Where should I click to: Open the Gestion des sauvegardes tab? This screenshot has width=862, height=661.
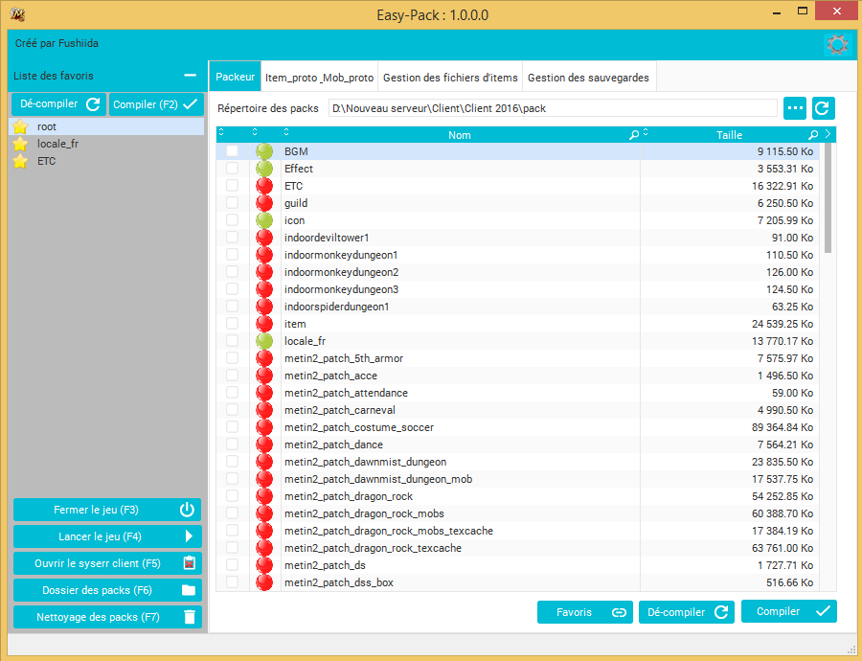(588, 78)
